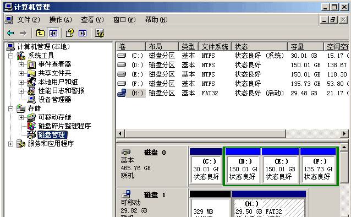
Task: Toggle the console tree pane icon
Action: point(53,34)
